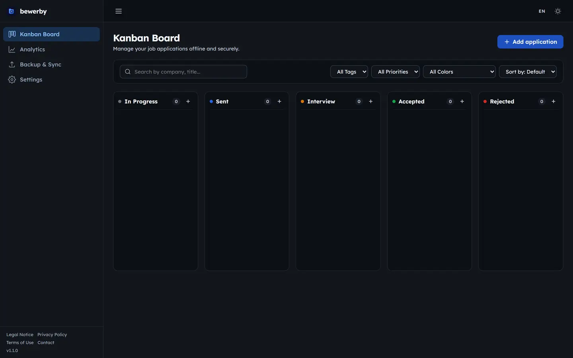573x358 pixels.
Task: Click the Rejected column count badge
Action: [x=542, y=101]
